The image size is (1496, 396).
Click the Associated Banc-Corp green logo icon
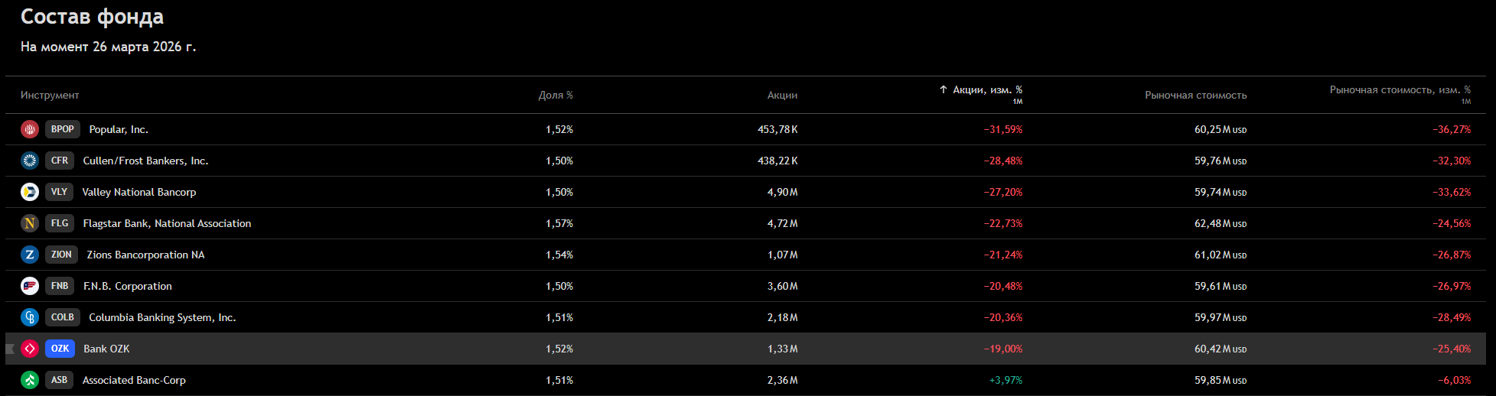point(30,380)
